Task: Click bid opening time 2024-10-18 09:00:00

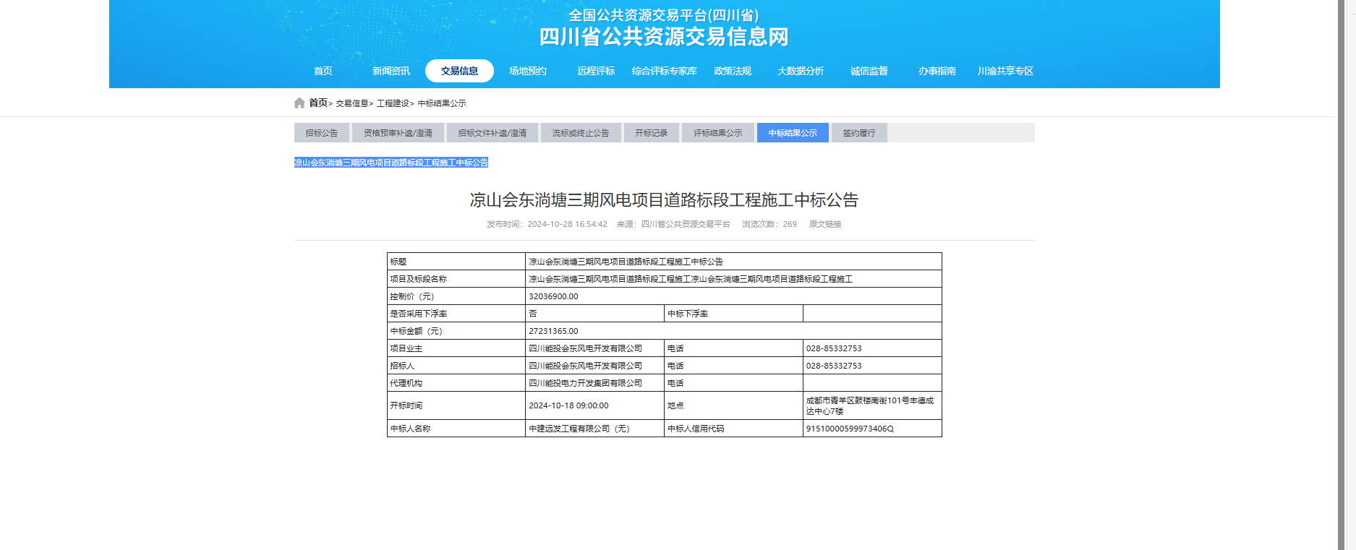Action: [x=568, y=405]
